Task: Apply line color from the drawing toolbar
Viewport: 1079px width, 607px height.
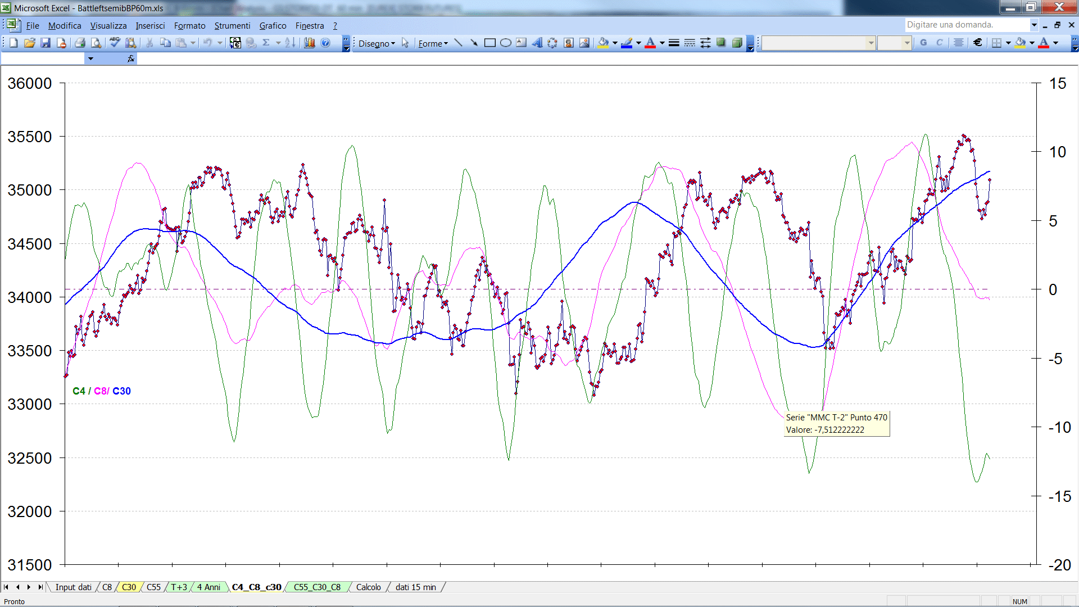Action: (x=627, y=43)
